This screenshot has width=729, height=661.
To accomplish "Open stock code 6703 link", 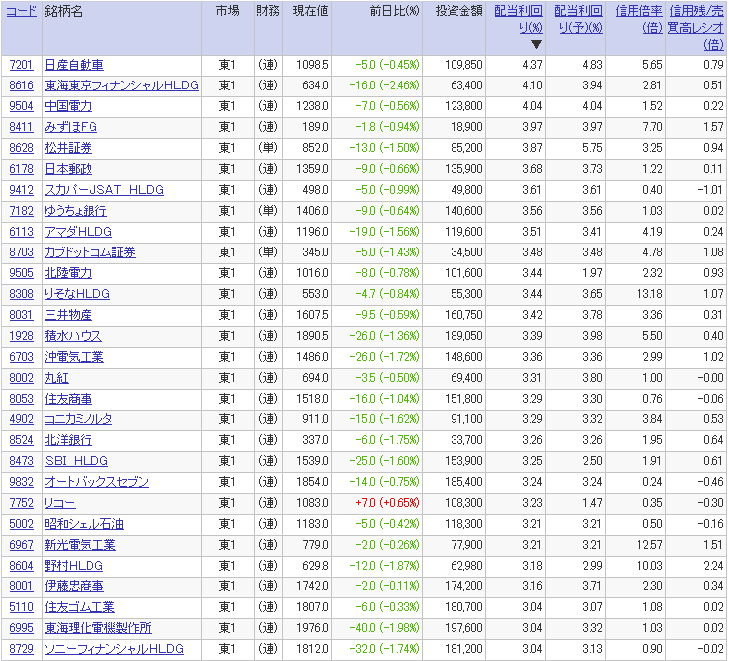I will point(22,357).
